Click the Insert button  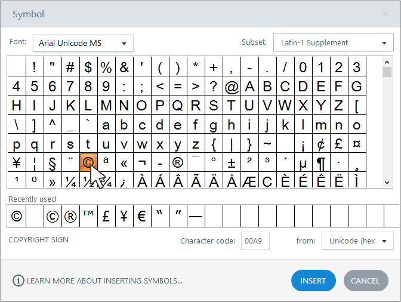point(313,281)
